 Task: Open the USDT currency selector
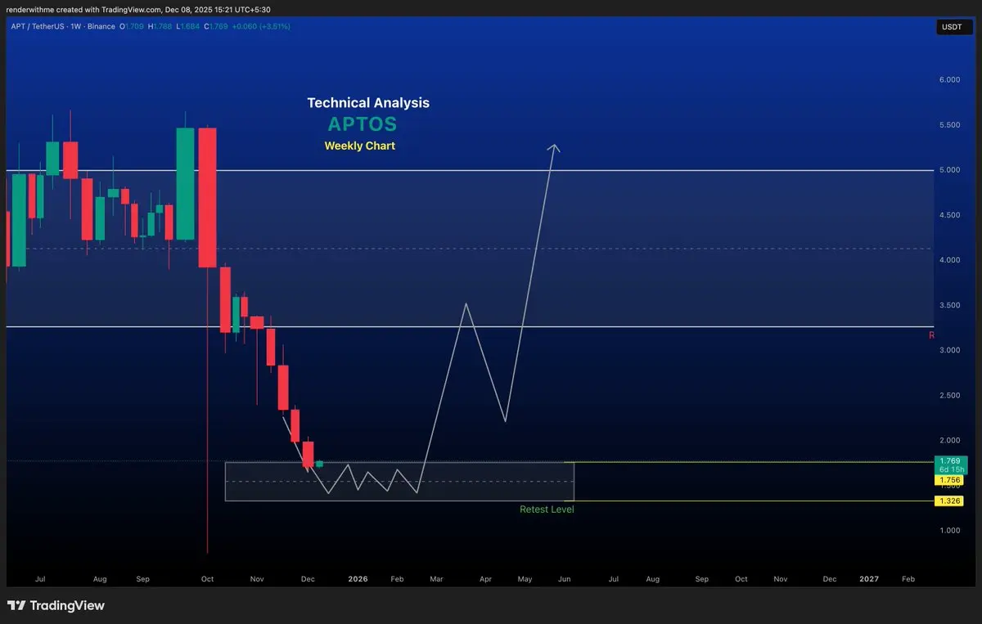(953, 28)
